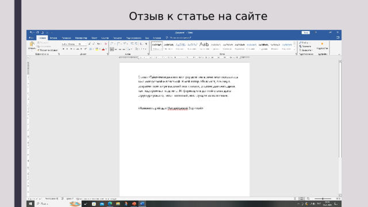
Task: Switch to Print Layout view in status bar
Action: click(301, 198)
